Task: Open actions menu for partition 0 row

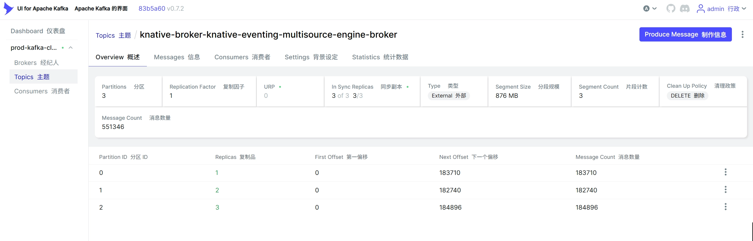Action: (725, 172)
